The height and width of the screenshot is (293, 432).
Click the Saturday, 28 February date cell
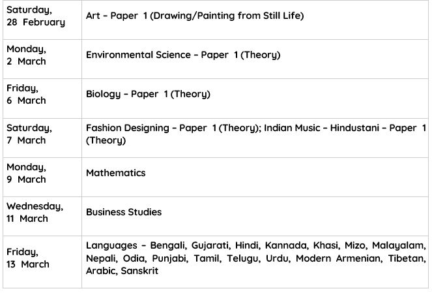point(36,16)
